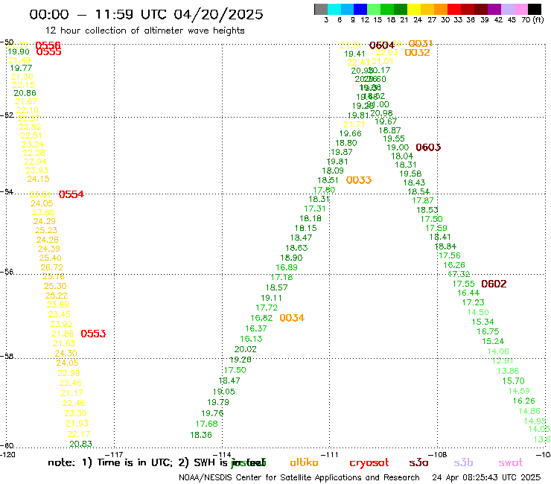Click the note 'Time is in UTC'
Screen dimensions: 551x484
point(135,462)
